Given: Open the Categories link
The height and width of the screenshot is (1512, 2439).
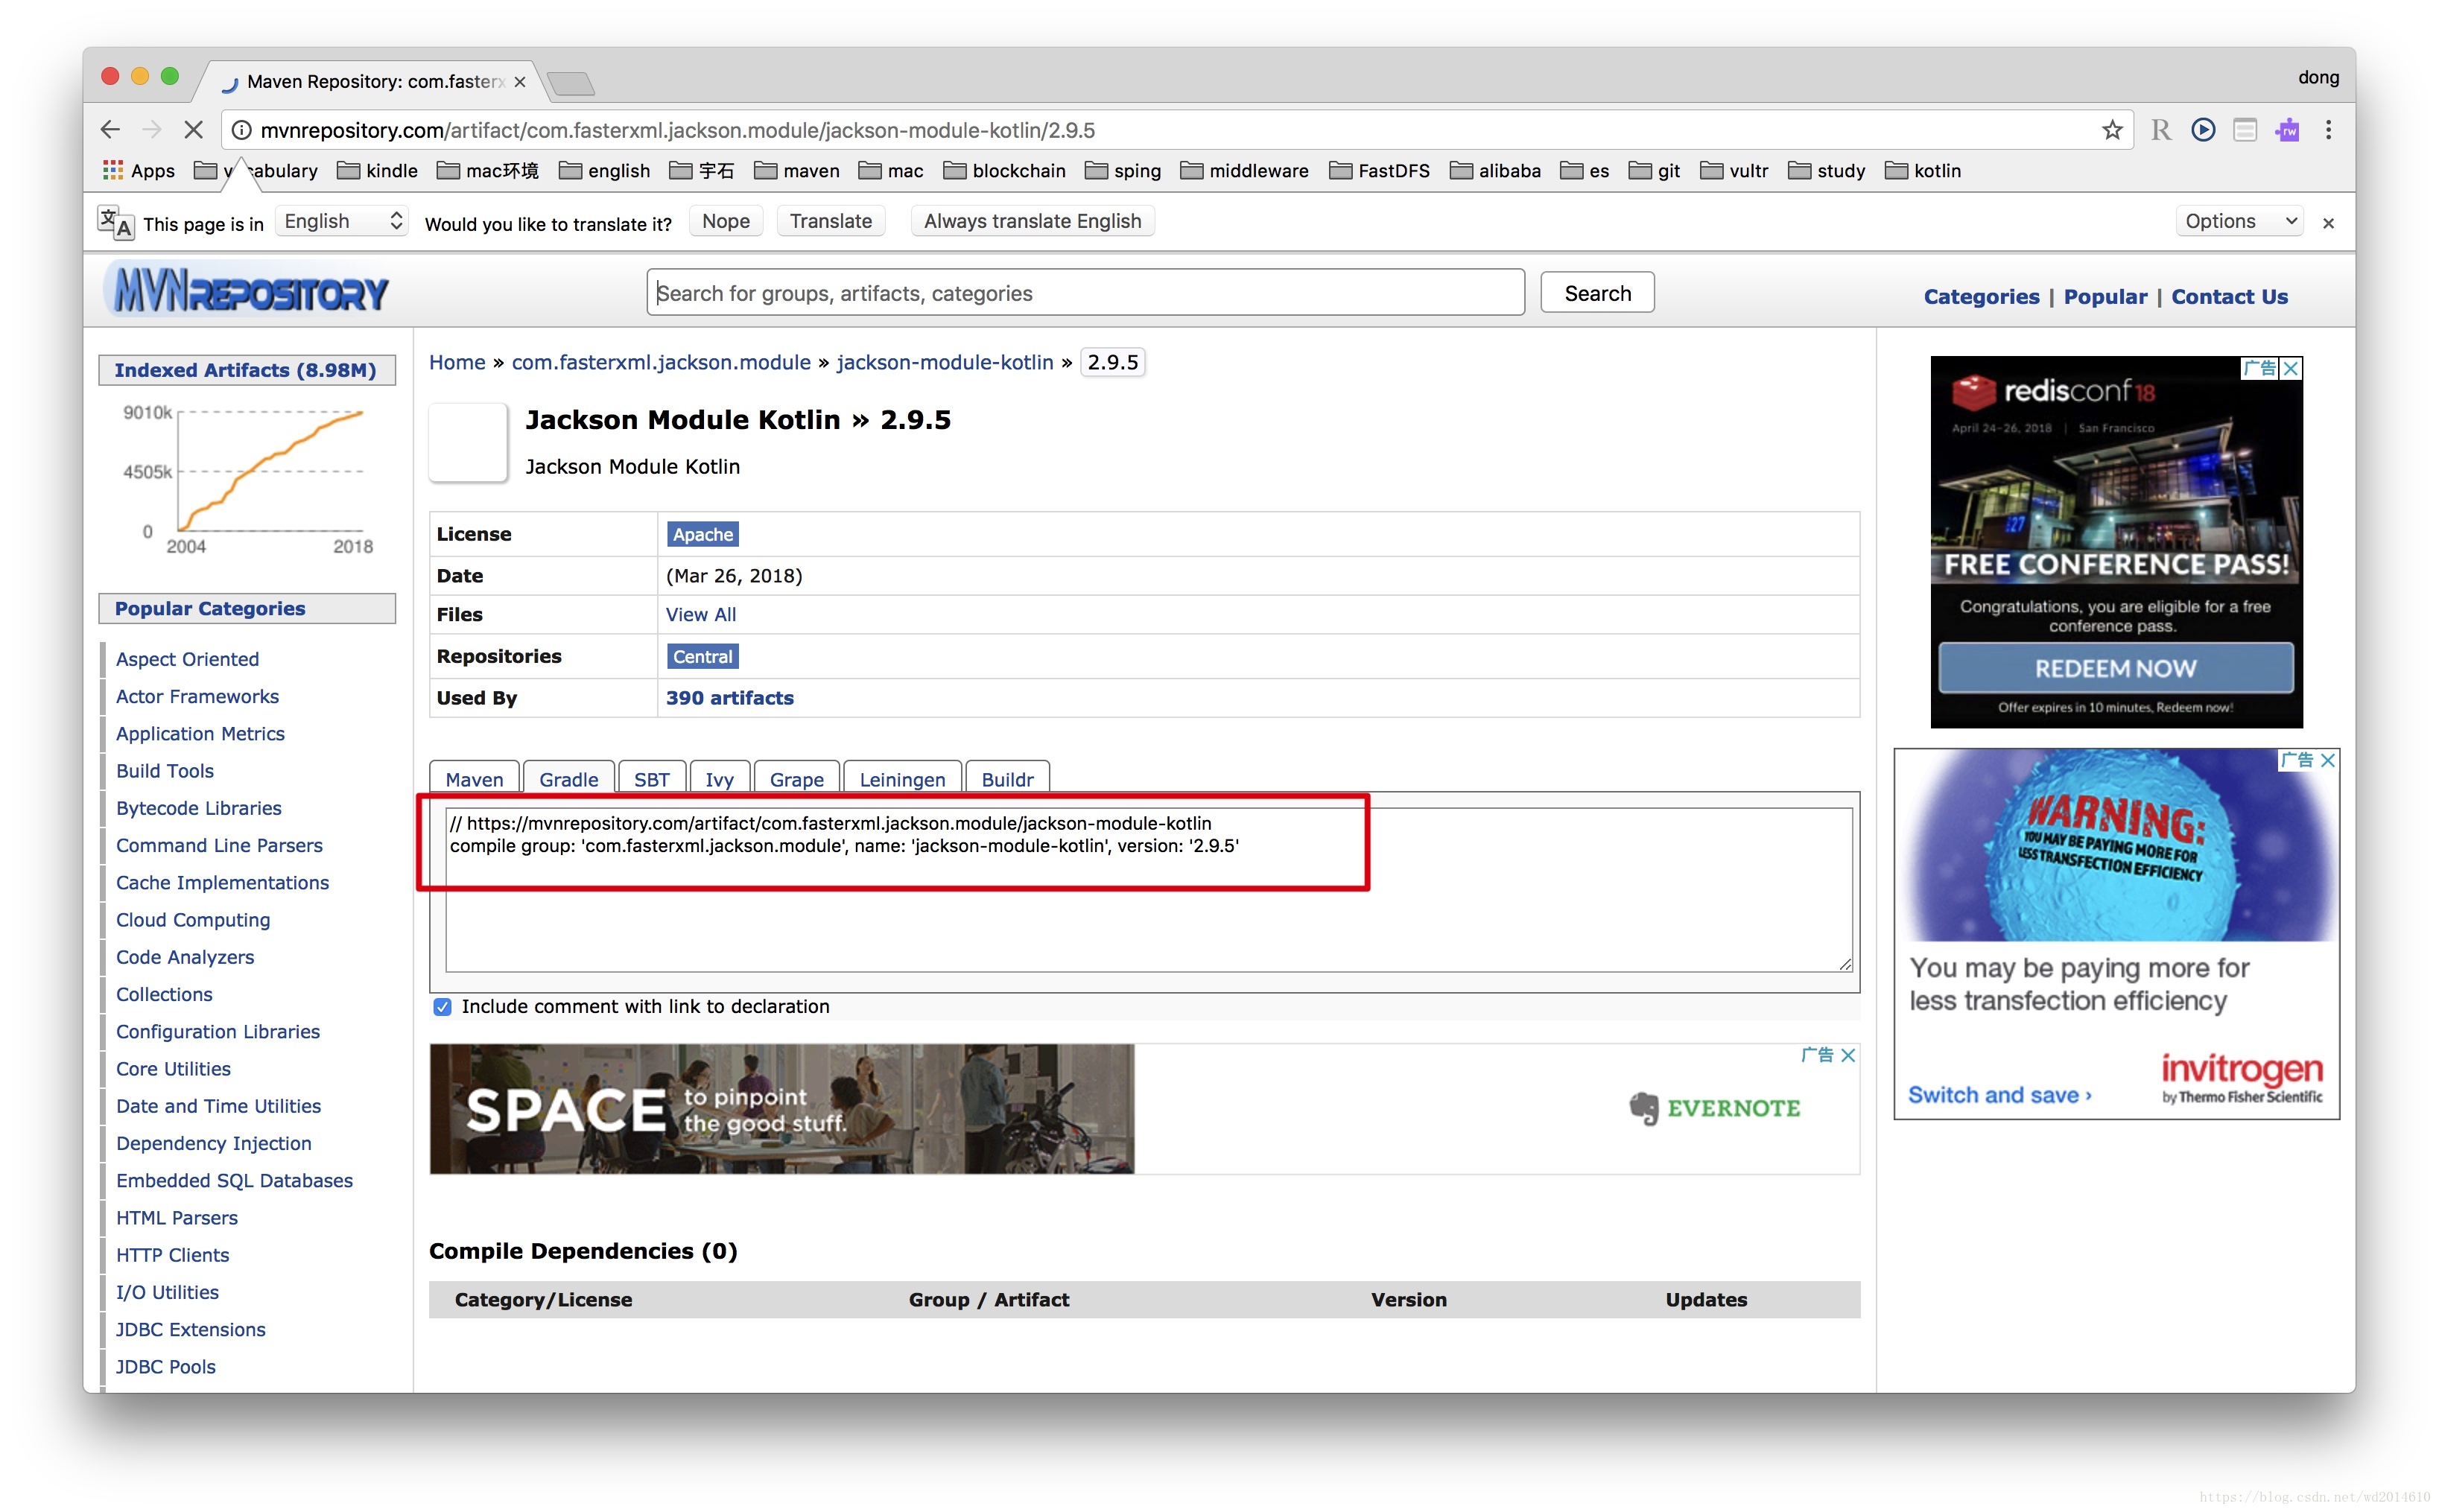Looking at the screenshot, I should coord(1981,297).
